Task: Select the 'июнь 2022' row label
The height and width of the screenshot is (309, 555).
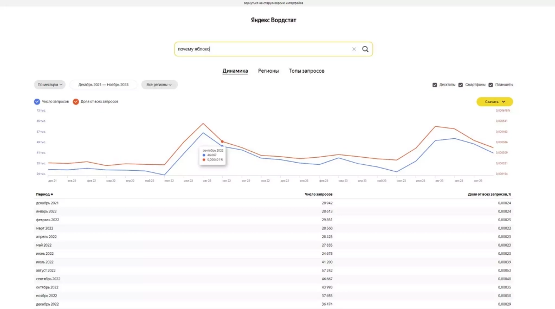Action: (x=44, y=254)
